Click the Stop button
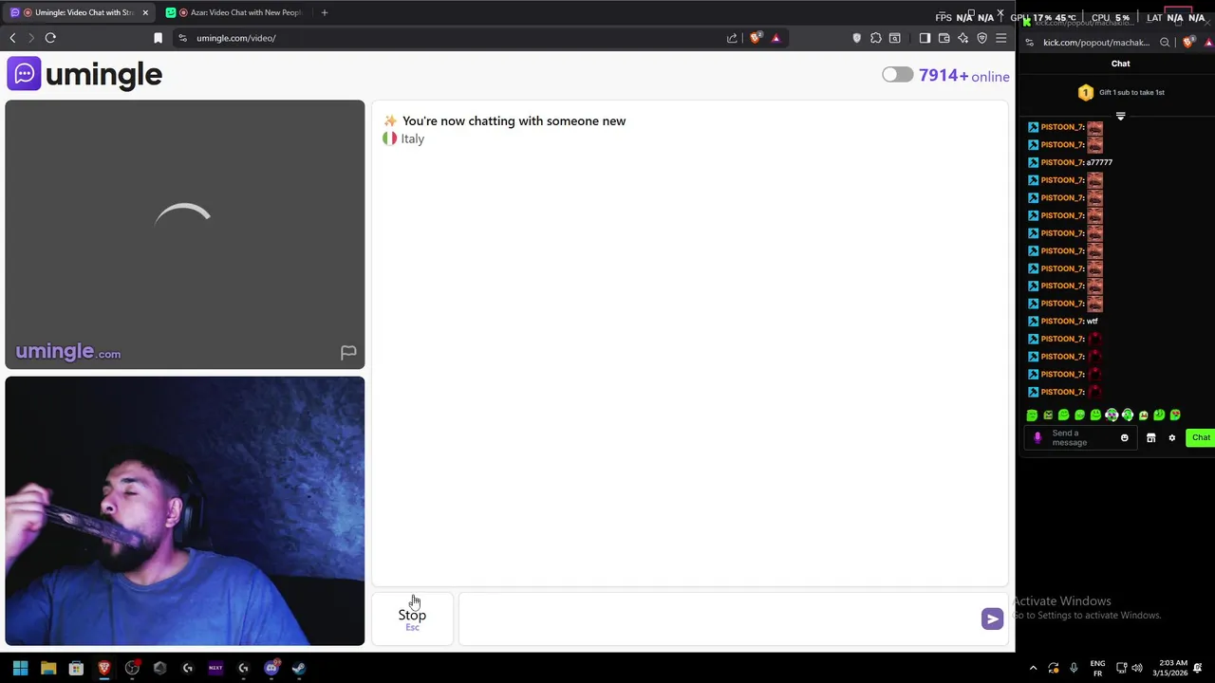Screen dimensions: 1215x683 (412, 618)
